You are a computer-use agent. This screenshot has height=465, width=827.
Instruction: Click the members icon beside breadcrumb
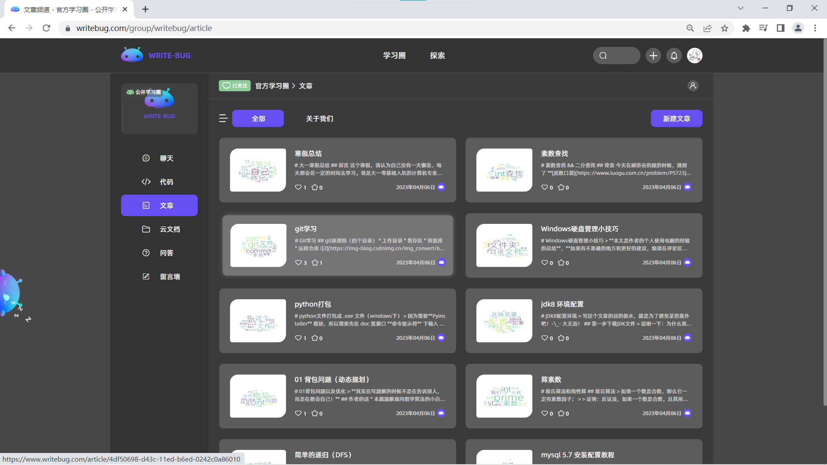[x=693, y=86]
